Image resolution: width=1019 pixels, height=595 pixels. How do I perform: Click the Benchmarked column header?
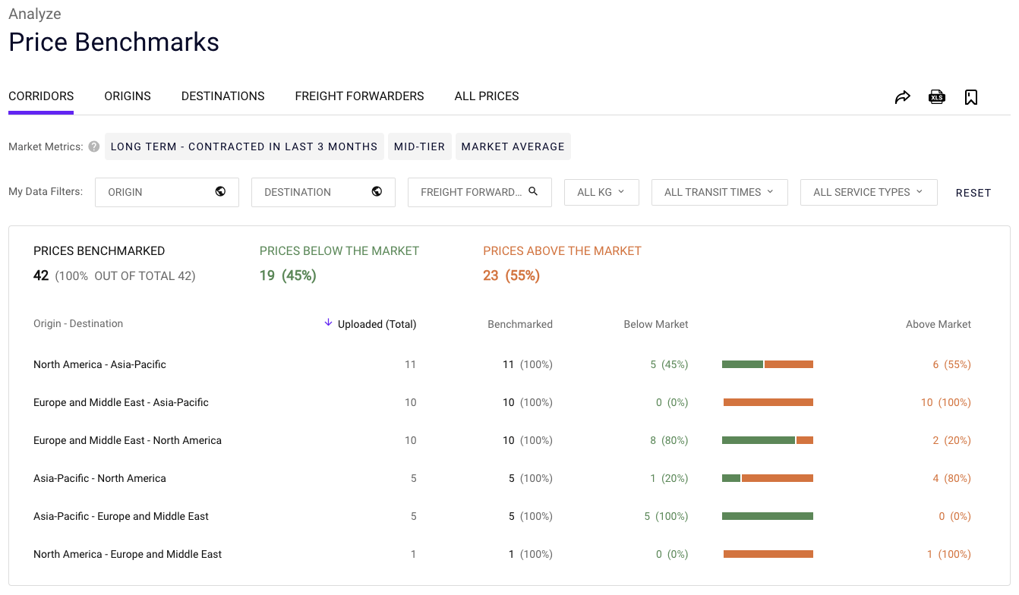[x=520, y=324]
